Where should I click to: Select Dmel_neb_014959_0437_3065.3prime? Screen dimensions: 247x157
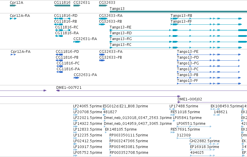tap(138, 124)
